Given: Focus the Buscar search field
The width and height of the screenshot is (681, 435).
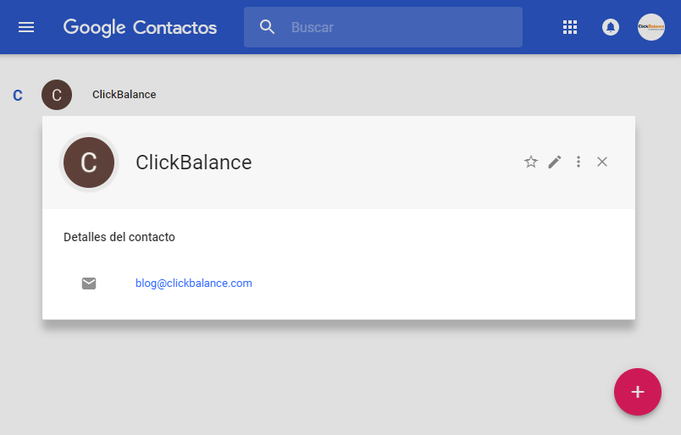Looking at the screenshot, I should 398,27.
